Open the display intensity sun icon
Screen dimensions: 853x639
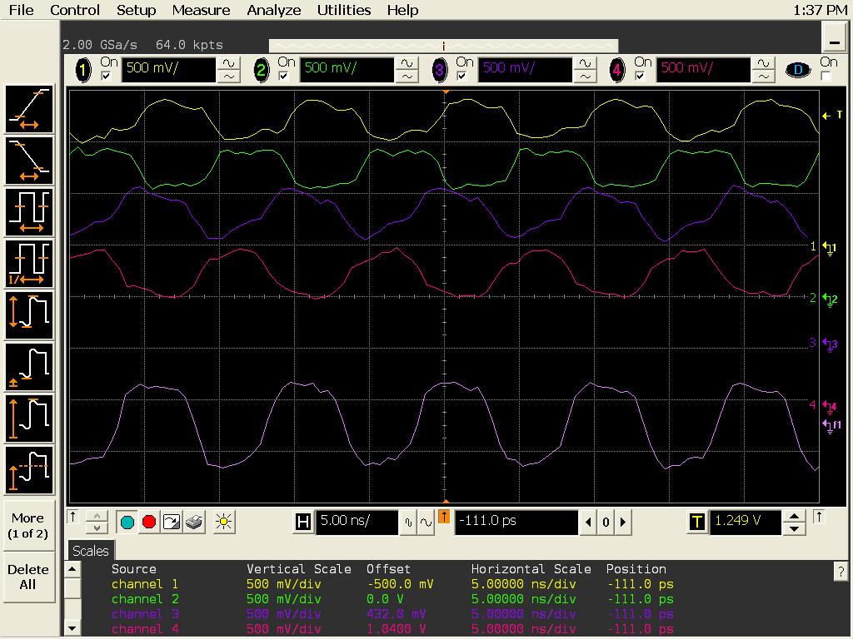[x=223, y=523]
